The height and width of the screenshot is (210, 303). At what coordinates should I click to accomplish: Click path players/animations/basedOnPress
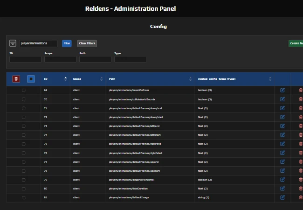point(129,90)
